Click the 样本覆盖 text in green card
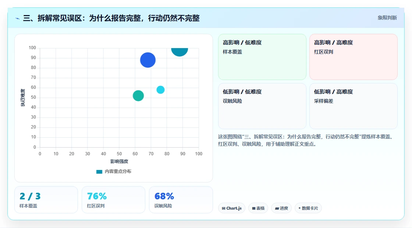412x228 pixels. pyautogui.click(x=232, y=52)
